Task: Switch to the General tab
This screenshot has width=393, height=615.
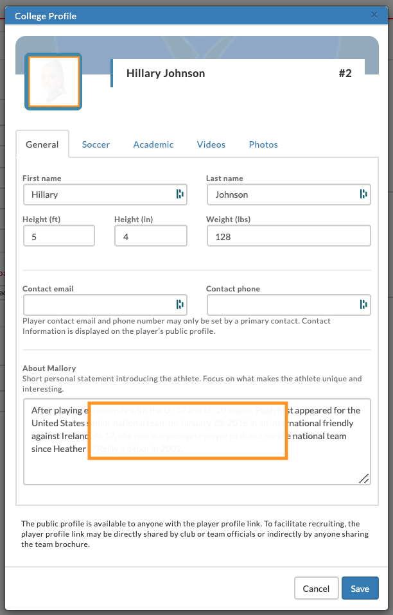Action: pos(42,144)
